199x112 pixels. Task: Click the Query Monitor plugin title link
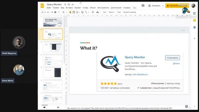[135, 57]
